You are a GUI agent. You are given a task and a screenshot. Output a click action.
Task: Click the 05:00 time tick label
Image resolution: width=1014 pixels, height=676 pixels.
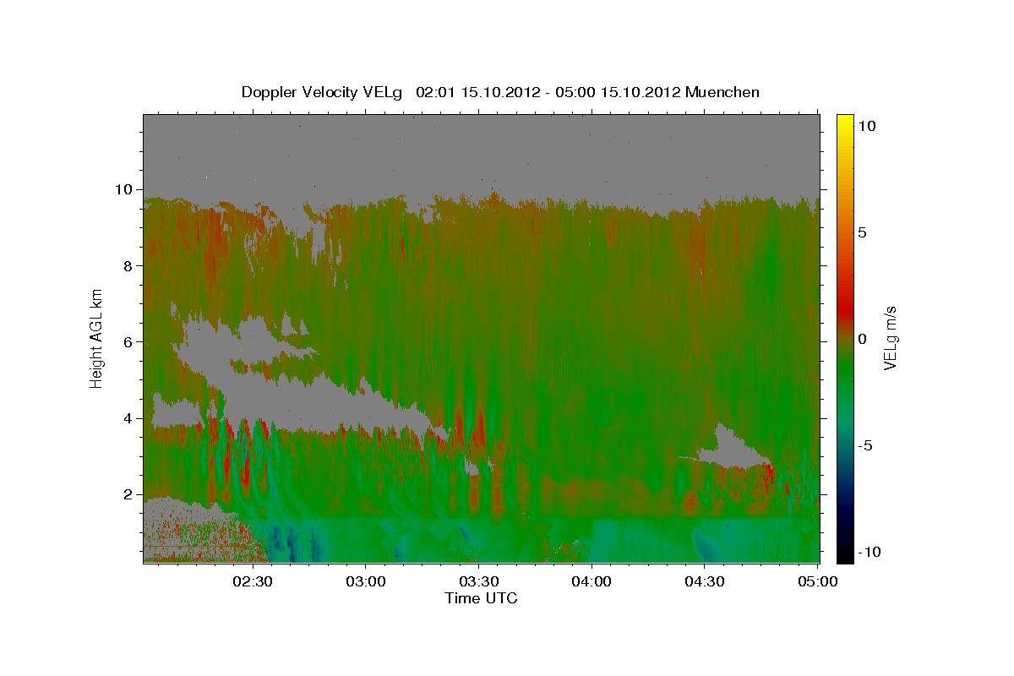point(816,581)
